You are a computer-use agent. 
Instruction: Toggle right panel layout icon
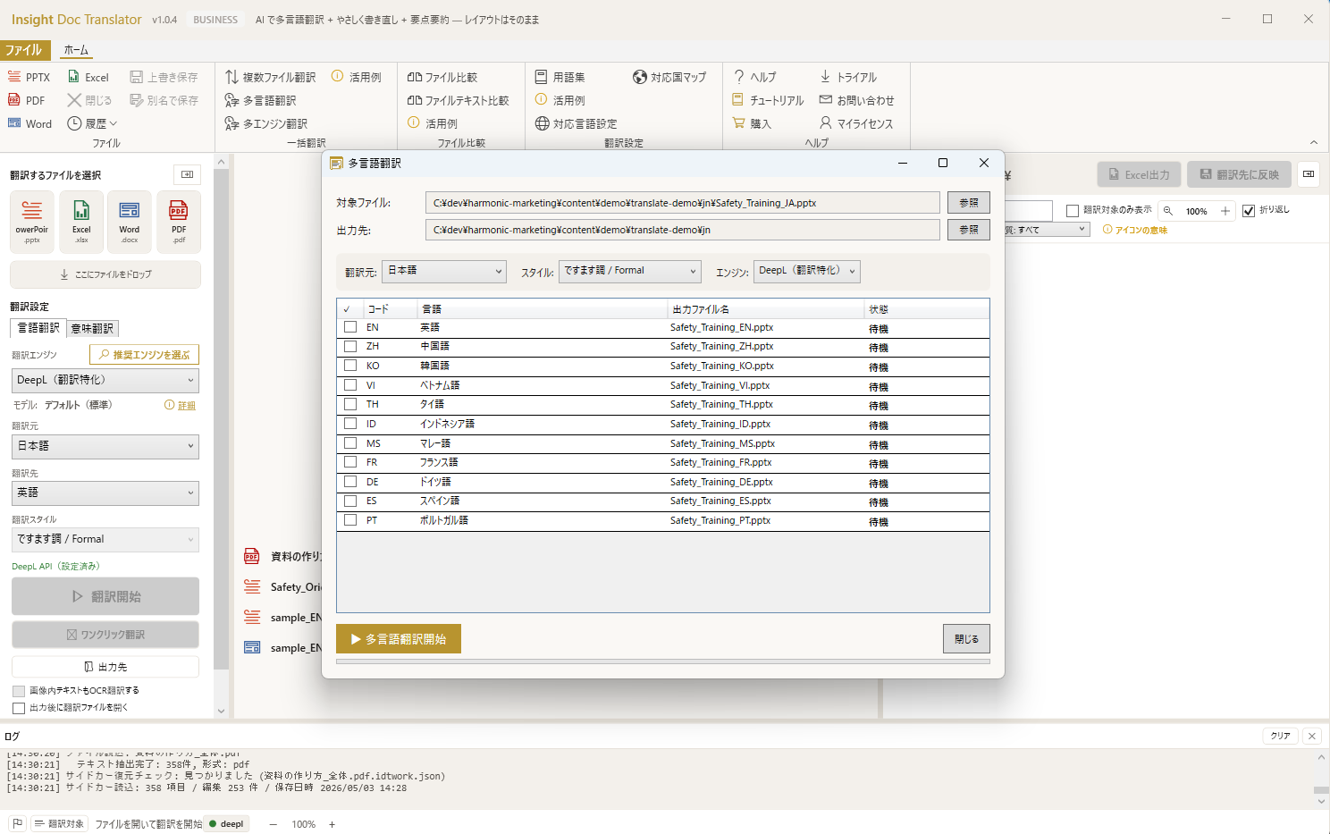pyautogui.click(x=1309, y=174)
